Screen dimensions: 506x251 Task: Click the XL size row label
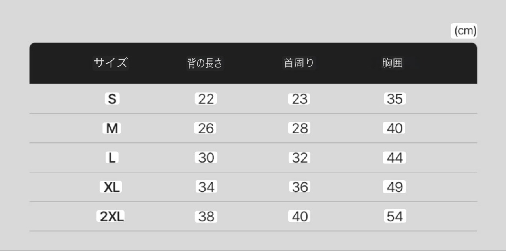point(111,187)
